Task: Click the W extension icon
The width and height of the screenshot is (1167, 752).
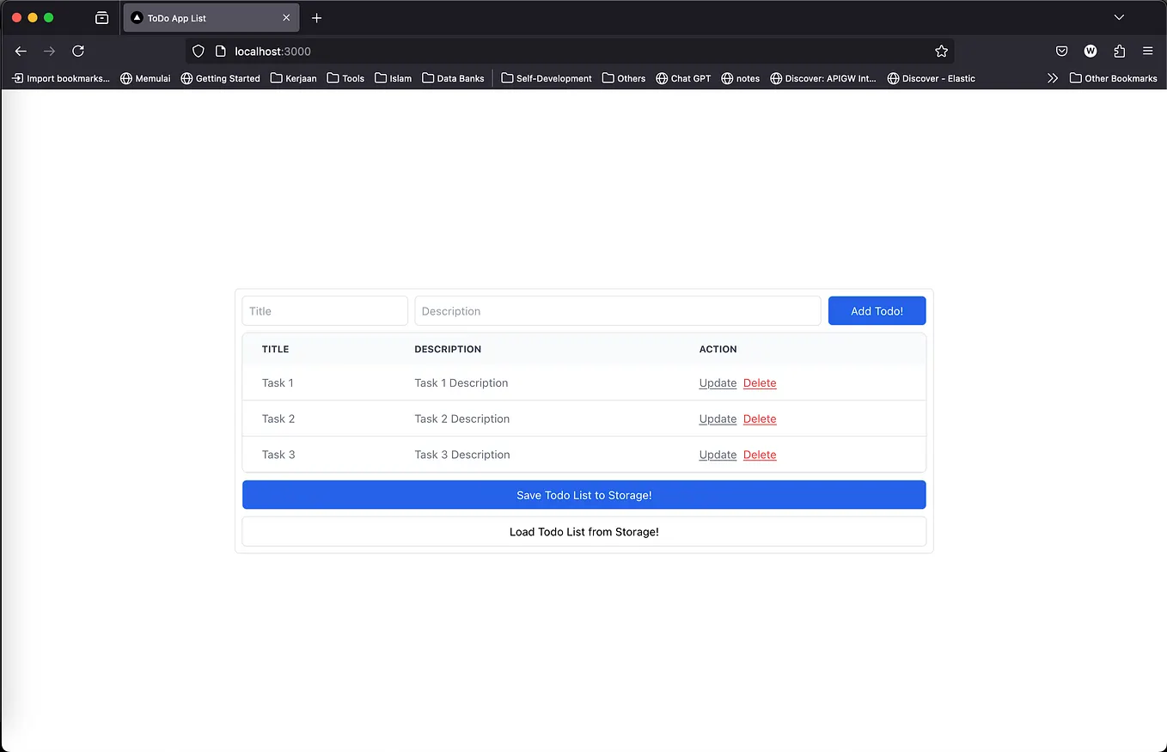Action: (1091, 51)
